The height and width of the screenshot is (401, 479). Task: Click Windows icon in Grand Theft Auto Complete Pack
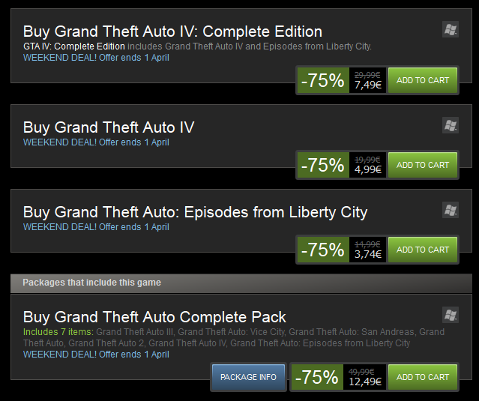coord(451,315)
